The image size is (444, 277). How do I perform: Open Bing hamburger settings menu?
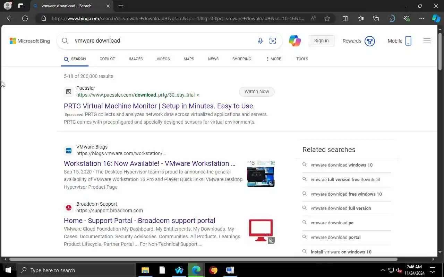click(x=427, y=41)
